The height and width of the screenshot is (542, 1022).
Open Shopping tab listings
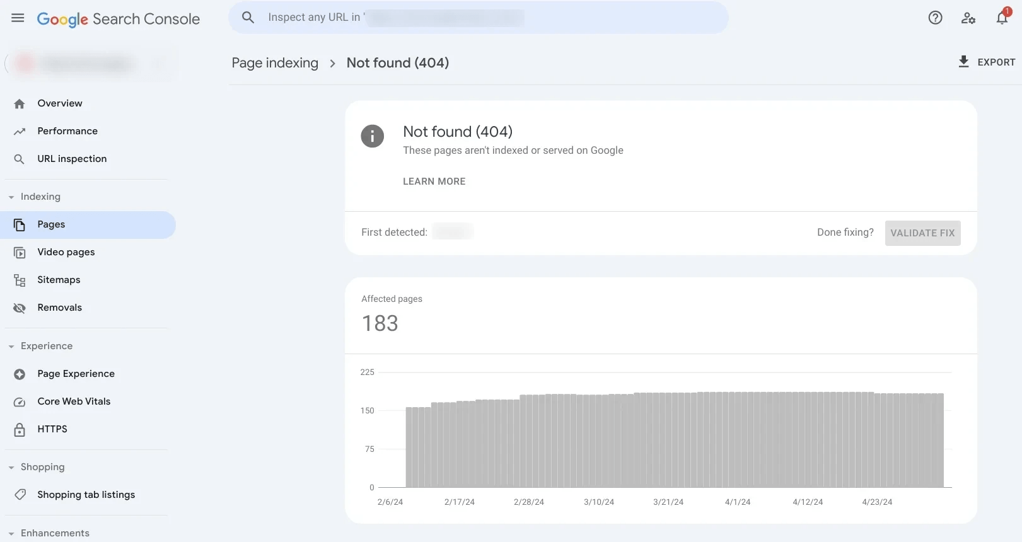click(x=86, y=495)
